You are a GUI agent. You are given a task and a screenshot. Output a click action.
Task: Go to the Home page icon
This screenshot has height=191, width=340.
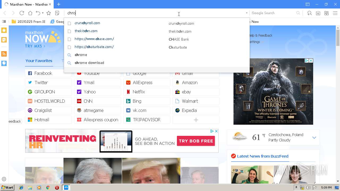click(30, 13)
